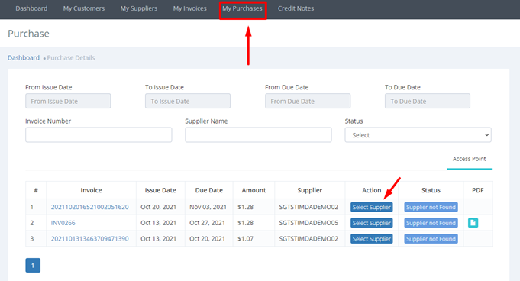Viewport: 520px width, 281px height.
Task: Open the My Invoices menu
Action: click(189, 8)
